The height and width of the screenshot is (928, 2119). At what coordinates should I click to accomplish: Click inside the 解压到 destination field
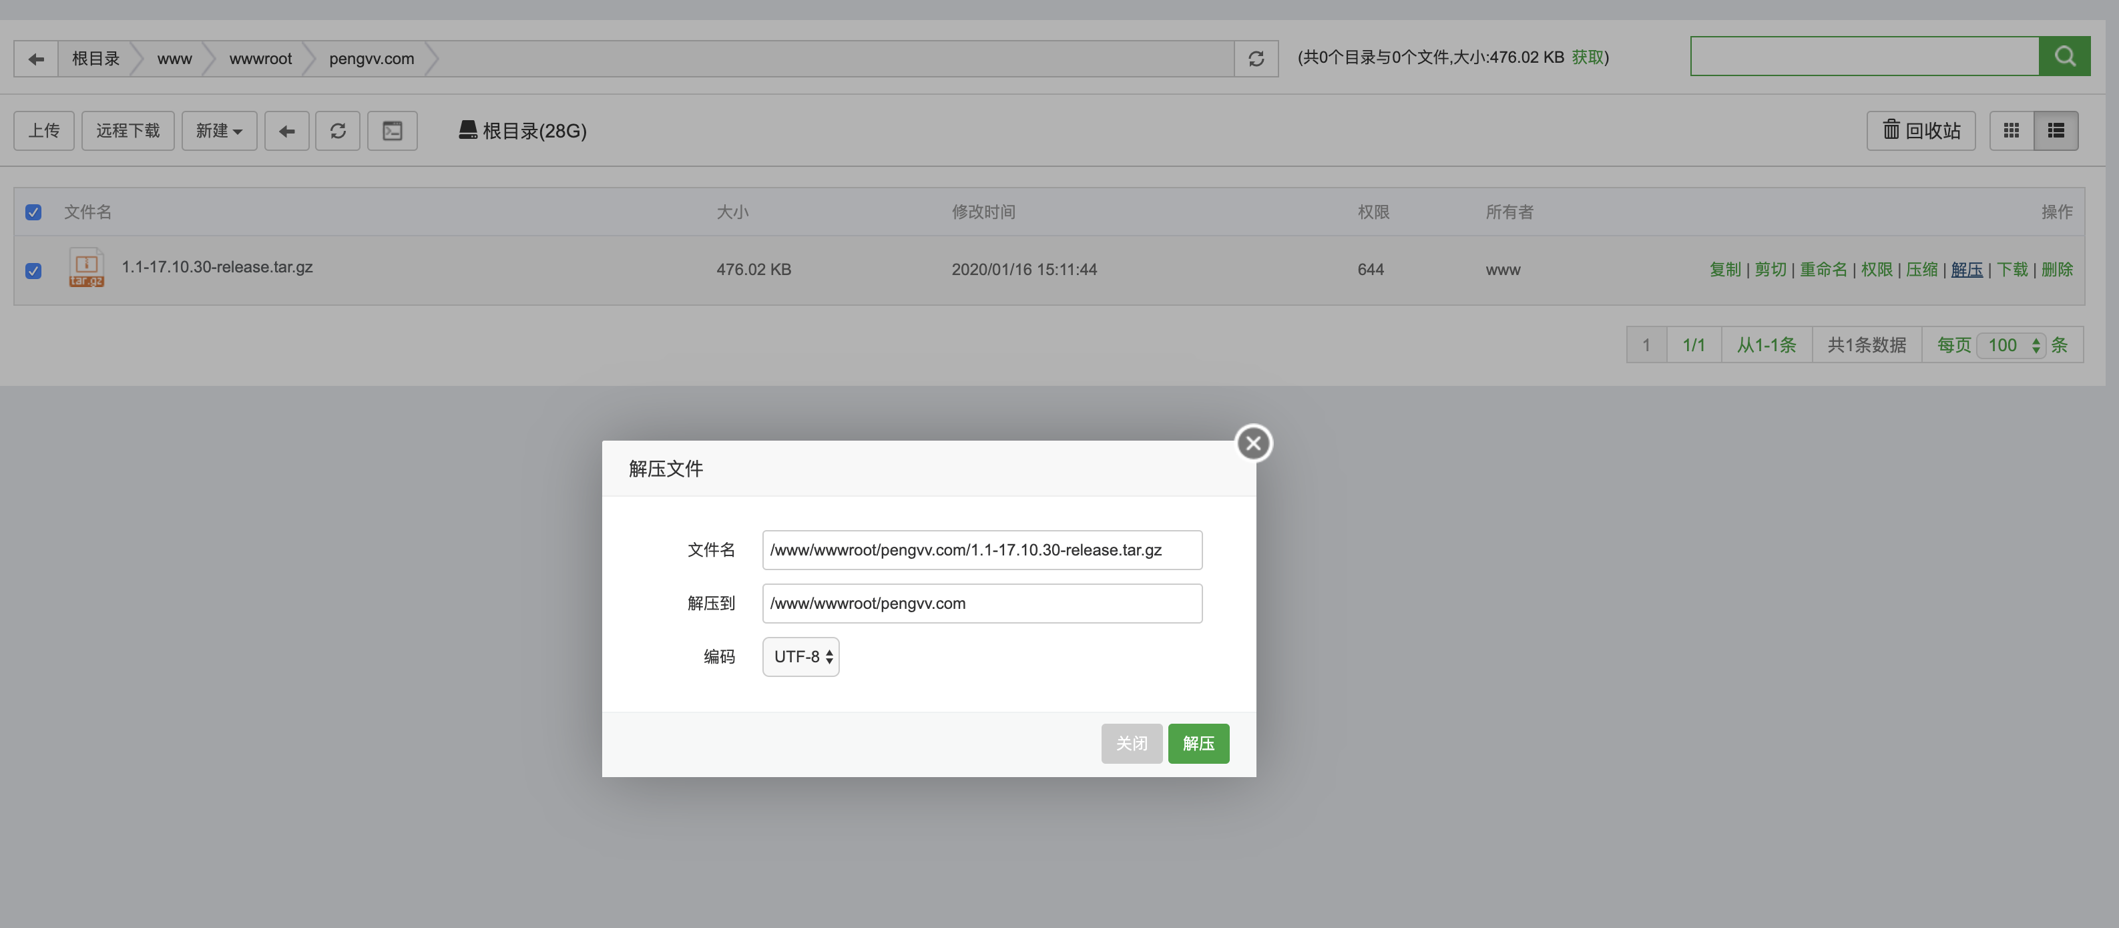pyautogui.click(x=981, y=603)
